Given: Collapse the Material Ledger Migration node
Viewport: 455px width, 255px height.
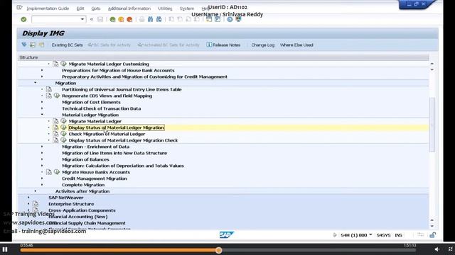Looking at the screenshot, I should pyautogui.click(x=42, y=115).
